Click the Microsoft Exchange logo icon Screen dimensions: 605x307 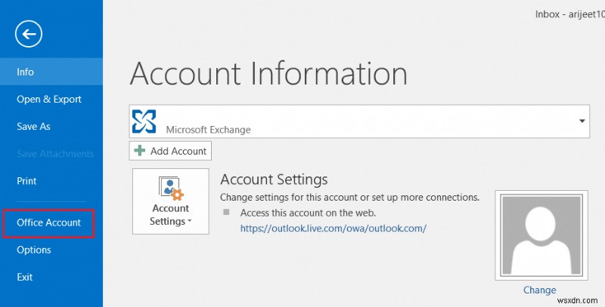tap(144, 121)
